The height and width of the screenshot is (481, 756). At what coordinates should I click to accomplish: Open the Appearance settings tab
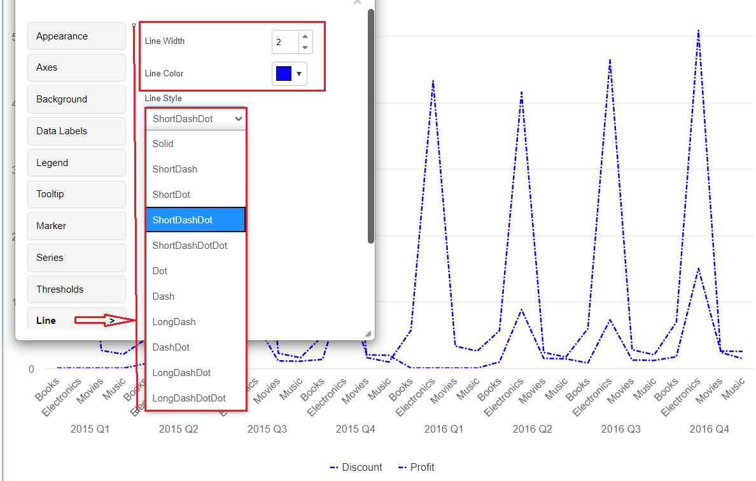(76, 36)
